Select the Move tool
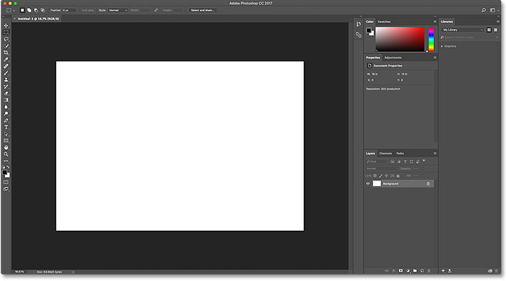507x281 pixels. (6, 25)
